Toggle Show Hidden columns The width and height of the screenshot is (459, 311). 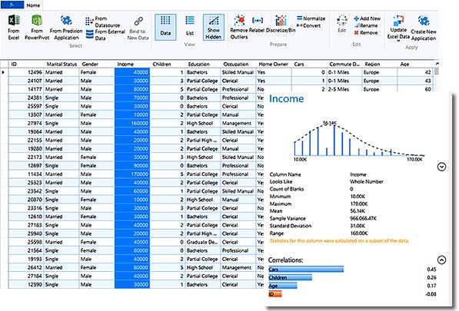[214, 27]
